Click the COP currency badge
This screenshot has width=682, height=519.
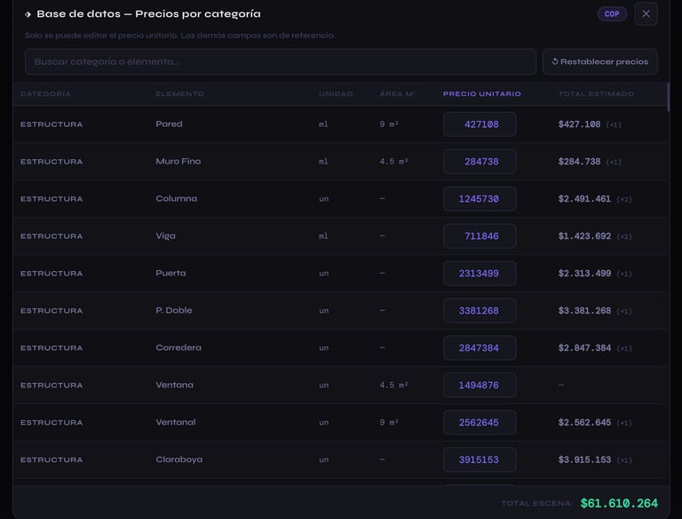pyautogui.click(x=612, y=14)
